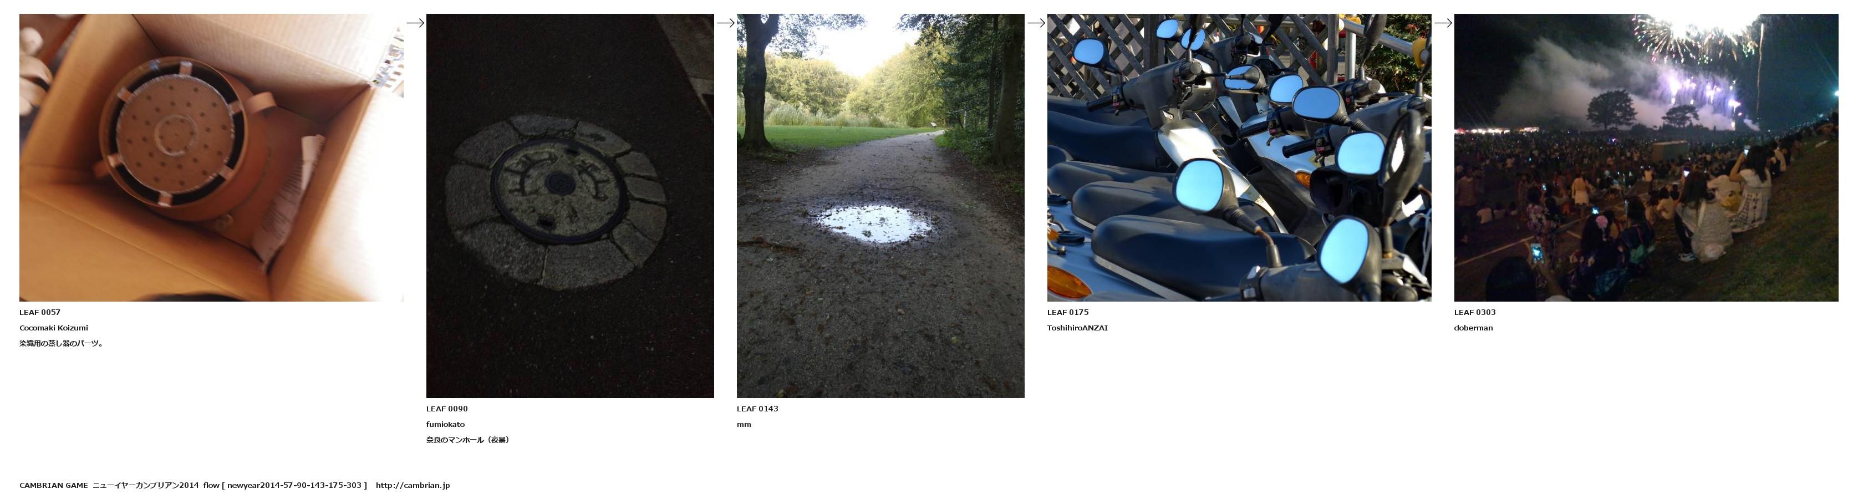Click the LEAF 0057 label
This screenshot has height=499, width=1858.
40,312
